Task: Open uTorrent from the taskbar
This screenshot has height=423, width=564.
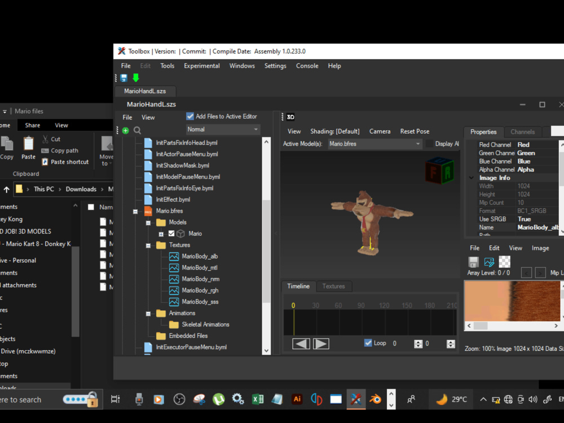Action: (x=218, y=399)
